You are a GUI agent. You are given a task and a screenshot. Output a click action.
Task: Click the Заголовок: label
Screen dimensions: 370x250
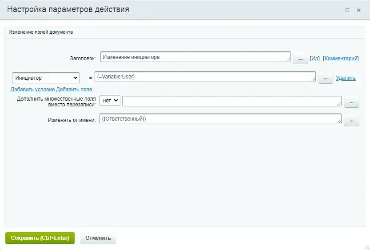tap(83, 59)
